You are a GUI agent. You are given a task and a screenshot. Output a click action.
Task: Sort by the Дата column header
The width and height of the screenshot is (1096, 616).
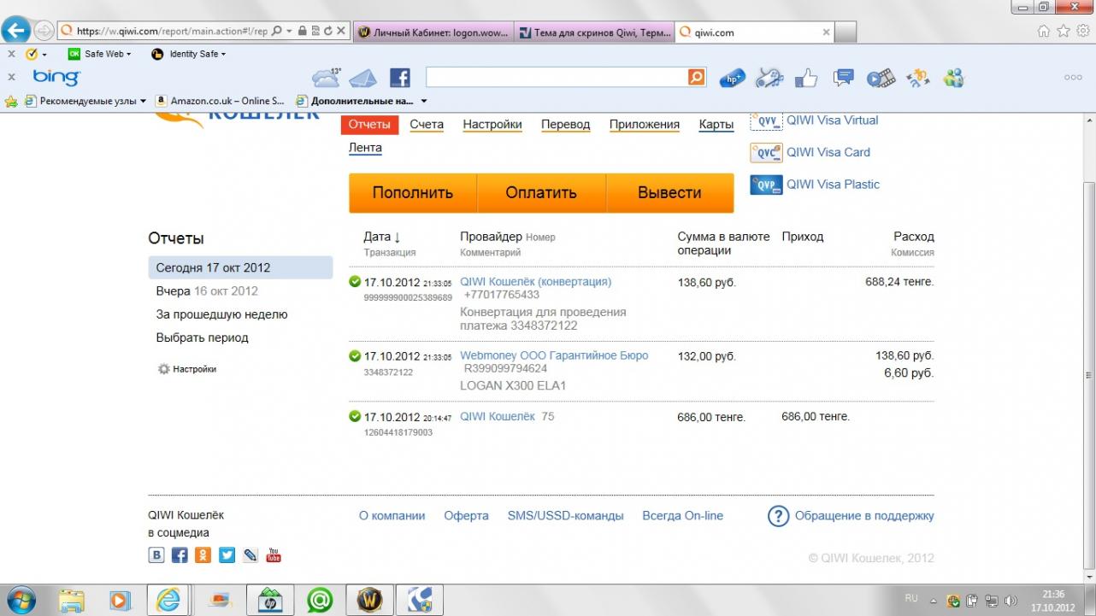[381, 237]
